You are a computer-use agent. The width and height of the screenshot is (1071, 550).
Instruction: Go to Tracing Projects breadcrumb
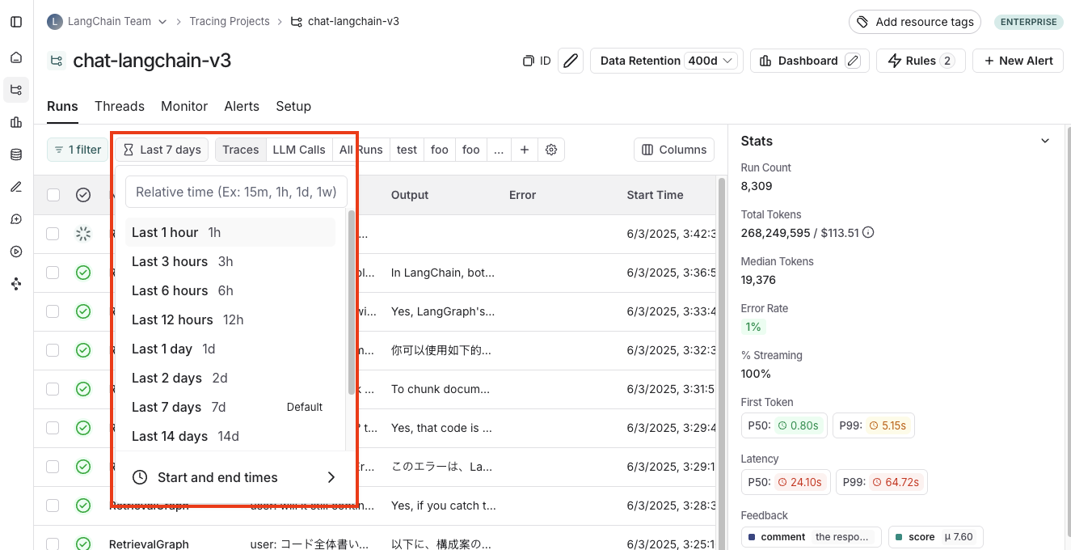coord(230,22)
